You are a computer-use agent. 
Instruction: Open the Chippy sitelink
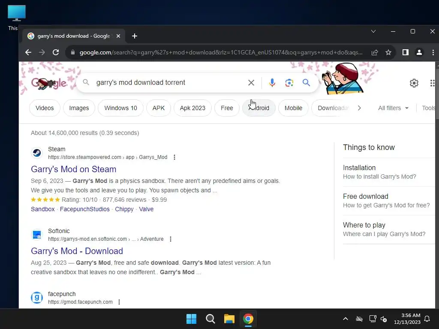pyautogui.click(x=124, y=209)
